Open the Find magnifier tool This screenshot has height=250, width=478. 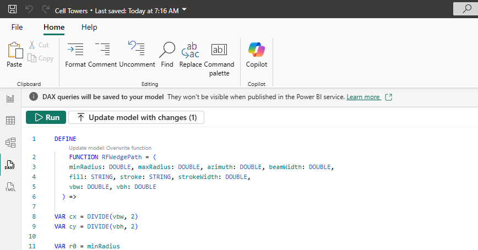[x=167, y=55]
